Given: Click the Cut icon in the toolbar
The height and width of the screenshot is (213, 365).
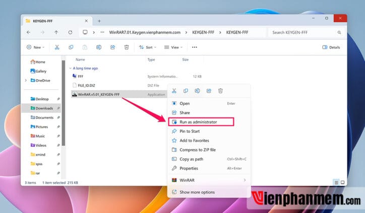Looking at the screenshot, I should [x=57, y=47].
